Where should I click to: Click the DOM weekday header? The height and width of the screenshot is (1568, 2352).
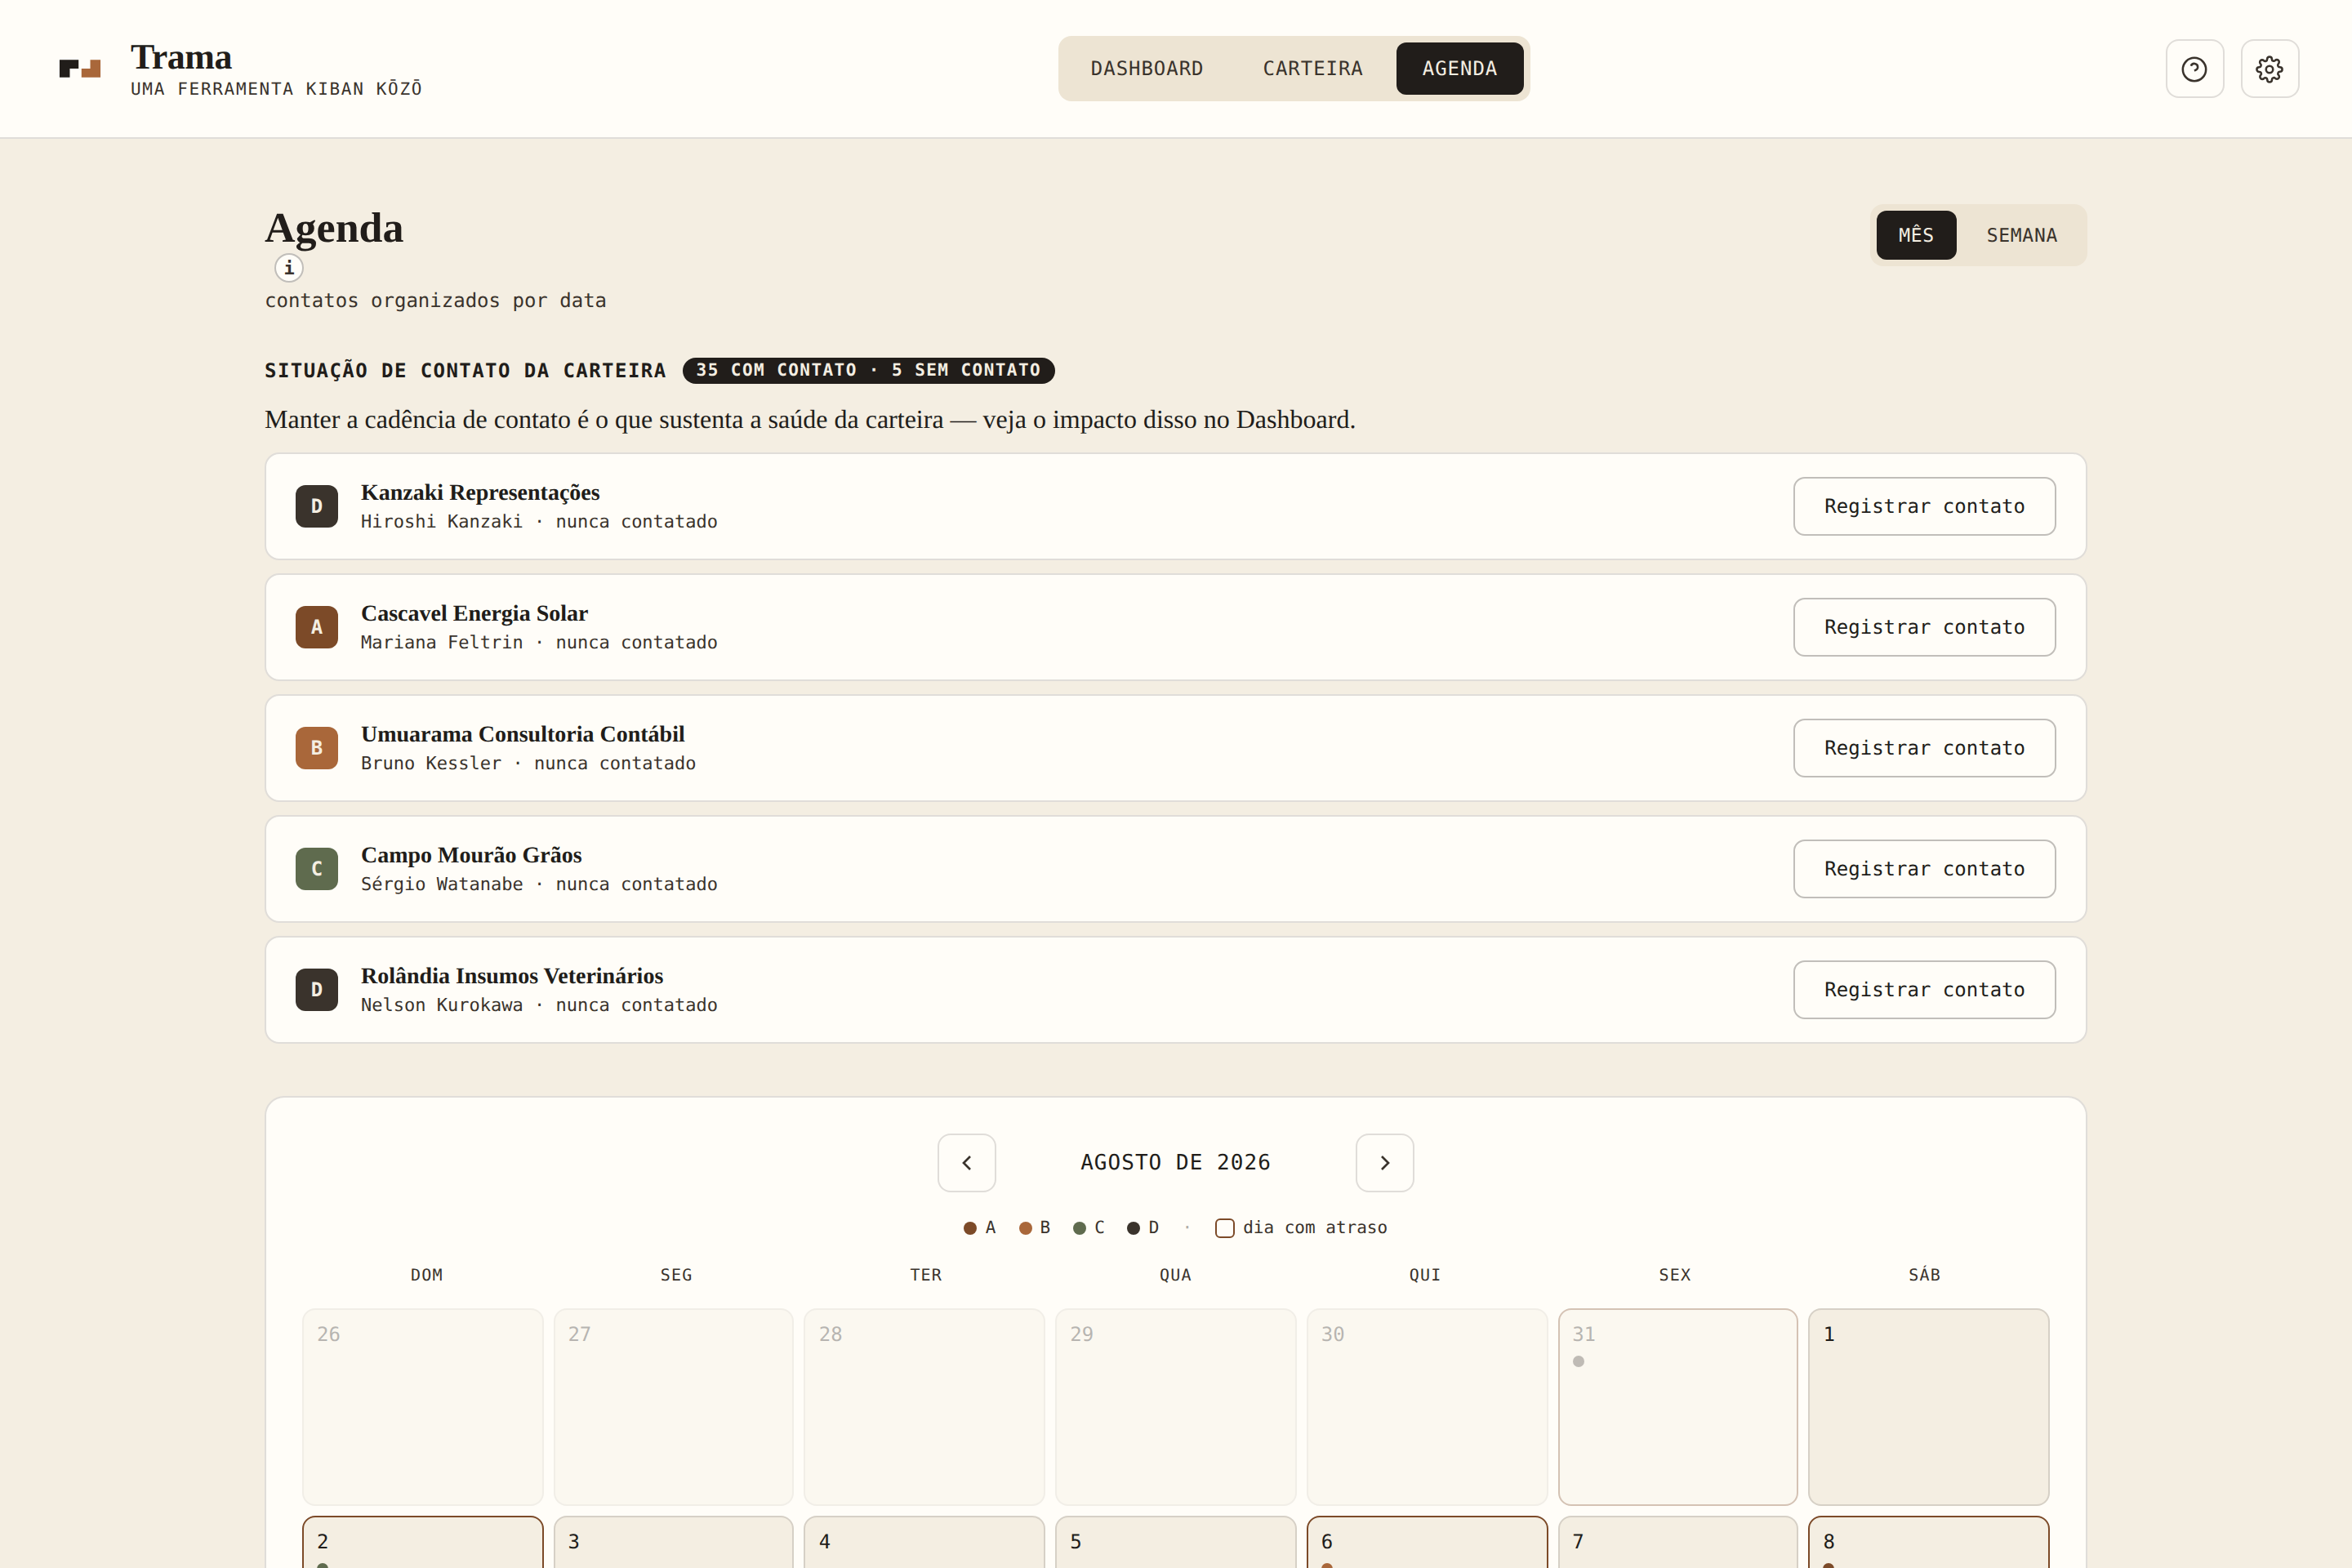[x=426, y=1275]
